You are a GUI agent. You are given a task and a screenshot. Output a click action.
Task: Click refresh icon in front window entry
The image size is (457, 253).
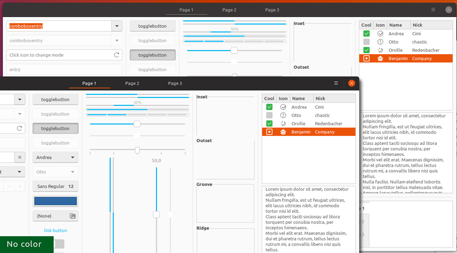coord(19,128)
